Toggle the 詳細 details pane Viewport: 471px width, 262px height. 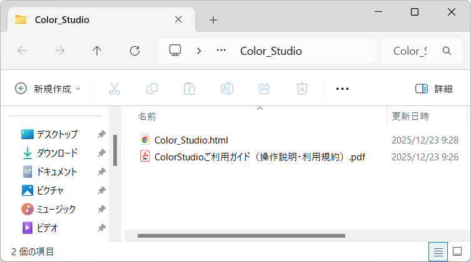pyautogui.click(x=433, y=89)
